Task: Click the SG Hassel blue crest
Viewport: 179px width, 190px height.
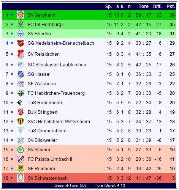Action: [21, 74]
